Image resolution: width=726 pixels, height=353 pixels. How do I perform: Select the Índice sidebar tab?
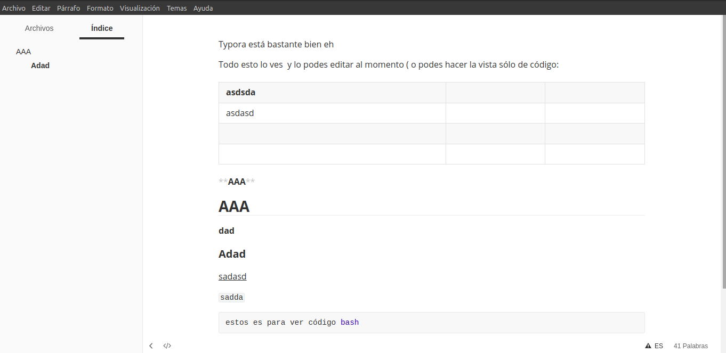[x=102, y=28]
